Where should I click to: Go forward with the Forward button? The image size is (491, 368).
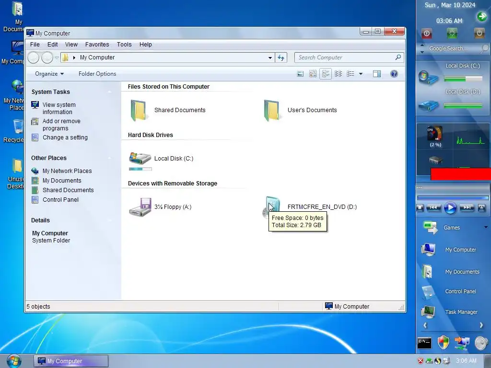[x=47, y=57]
